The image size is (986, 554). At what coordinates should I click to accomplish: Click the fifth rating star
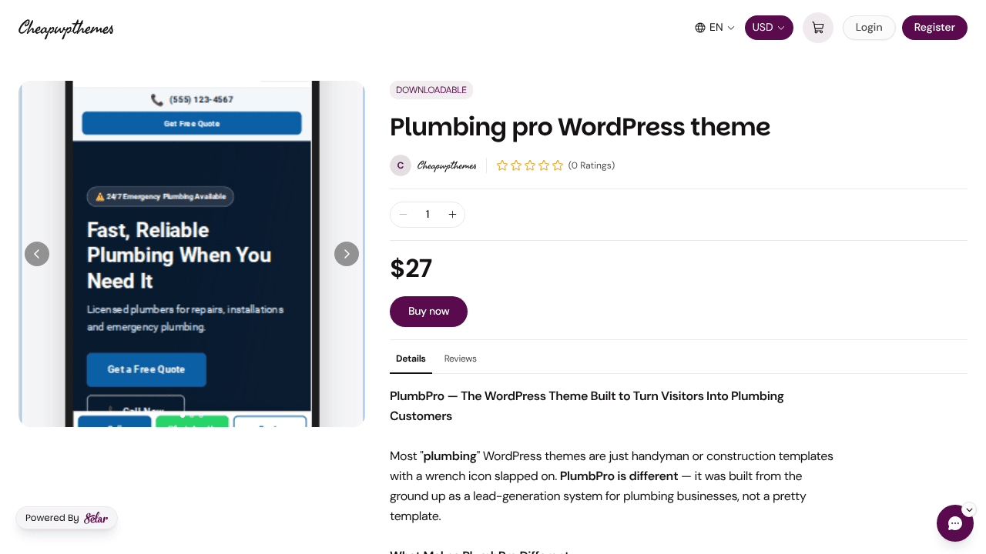(558, 165)
